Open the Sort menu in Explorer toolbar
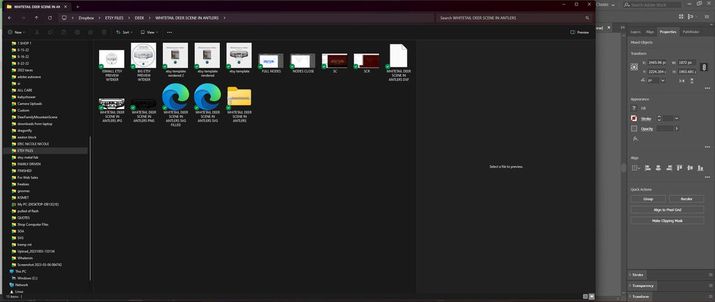Screen dimensions: 715x302 click(124, 32)
